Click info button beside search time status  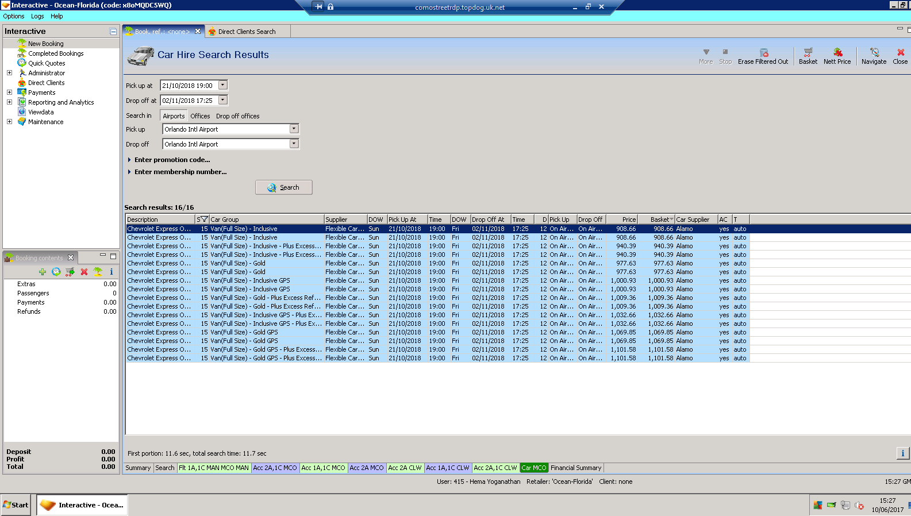tap(902, 453)
